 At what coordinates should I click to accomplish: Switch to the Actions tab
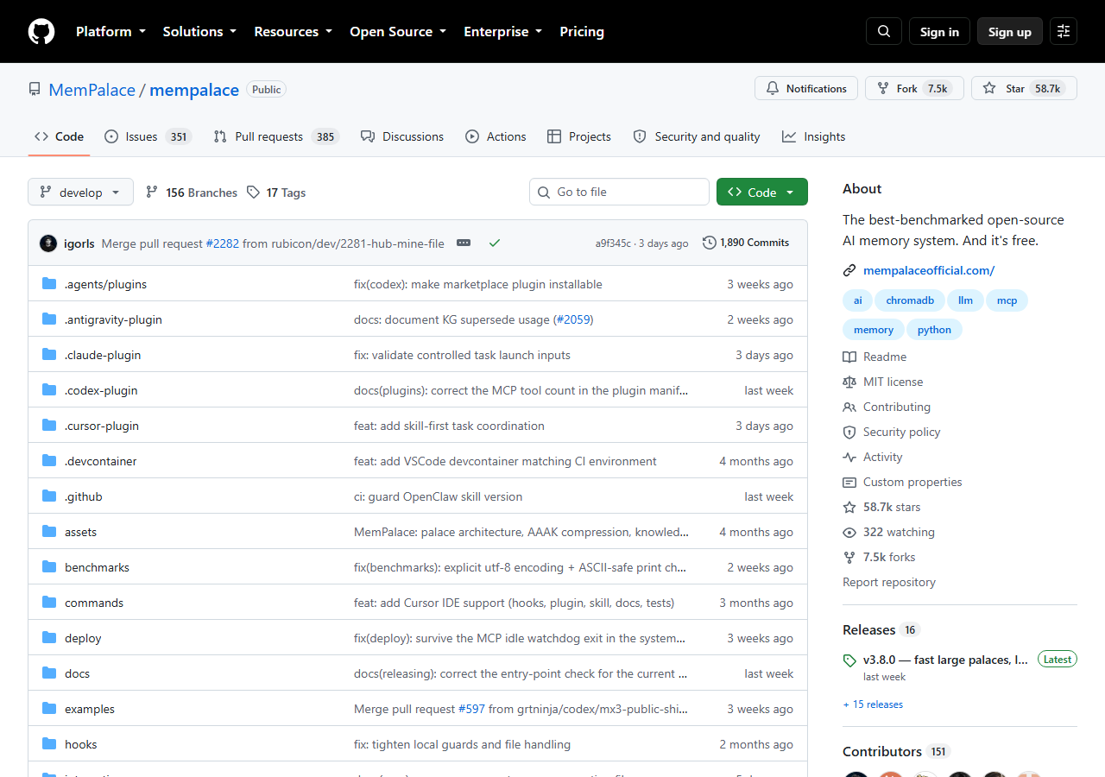[x=496, y=136]
